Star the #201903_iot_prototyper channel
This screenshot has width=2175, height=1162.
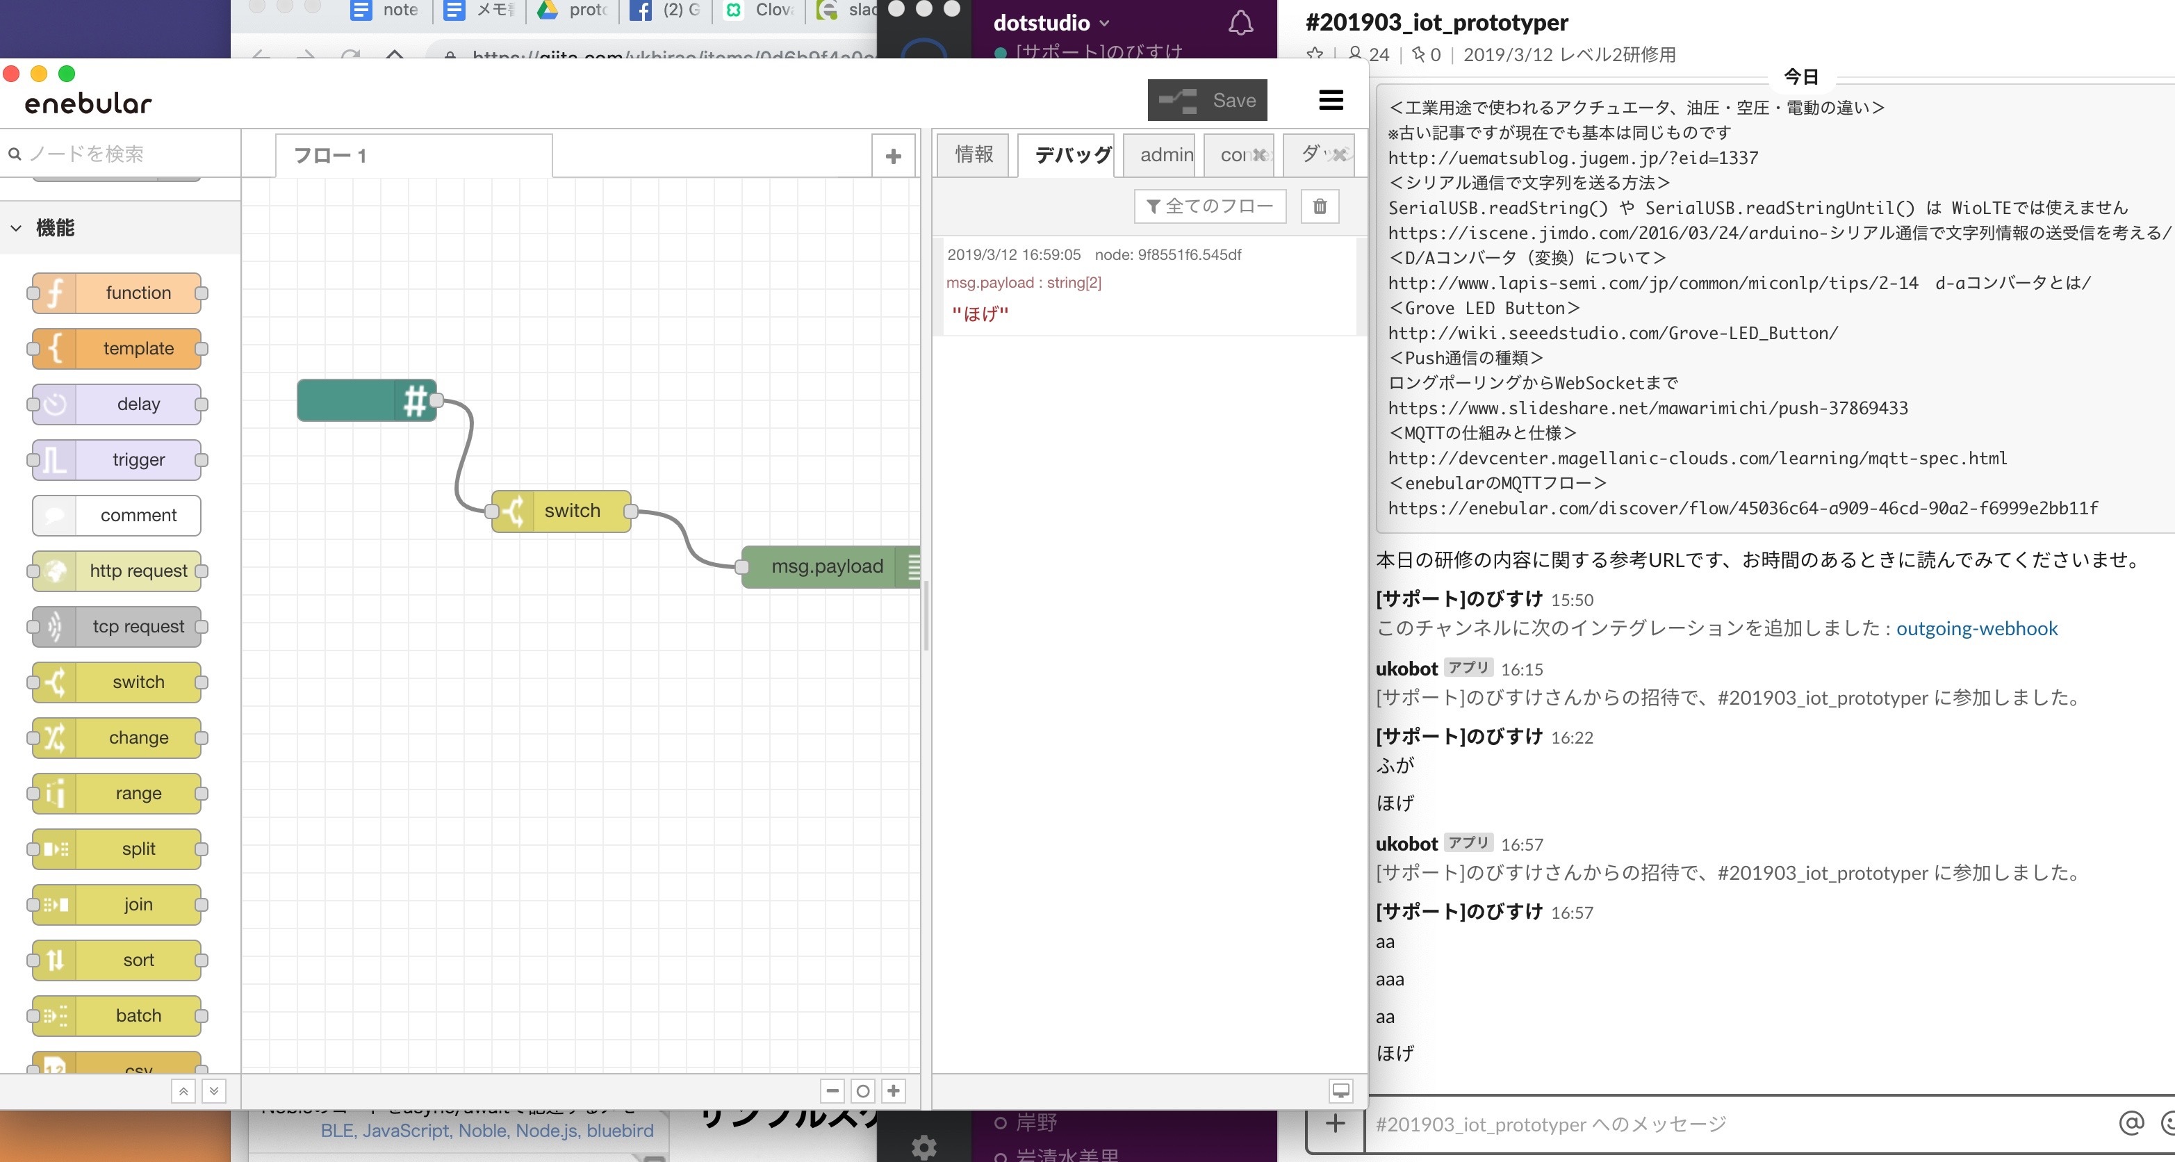(x=1315, y=55)
